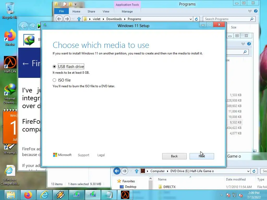Screen dimensions: 267x200
Task: Go back in Programs explorer window
Action: (x=59, y=19)
